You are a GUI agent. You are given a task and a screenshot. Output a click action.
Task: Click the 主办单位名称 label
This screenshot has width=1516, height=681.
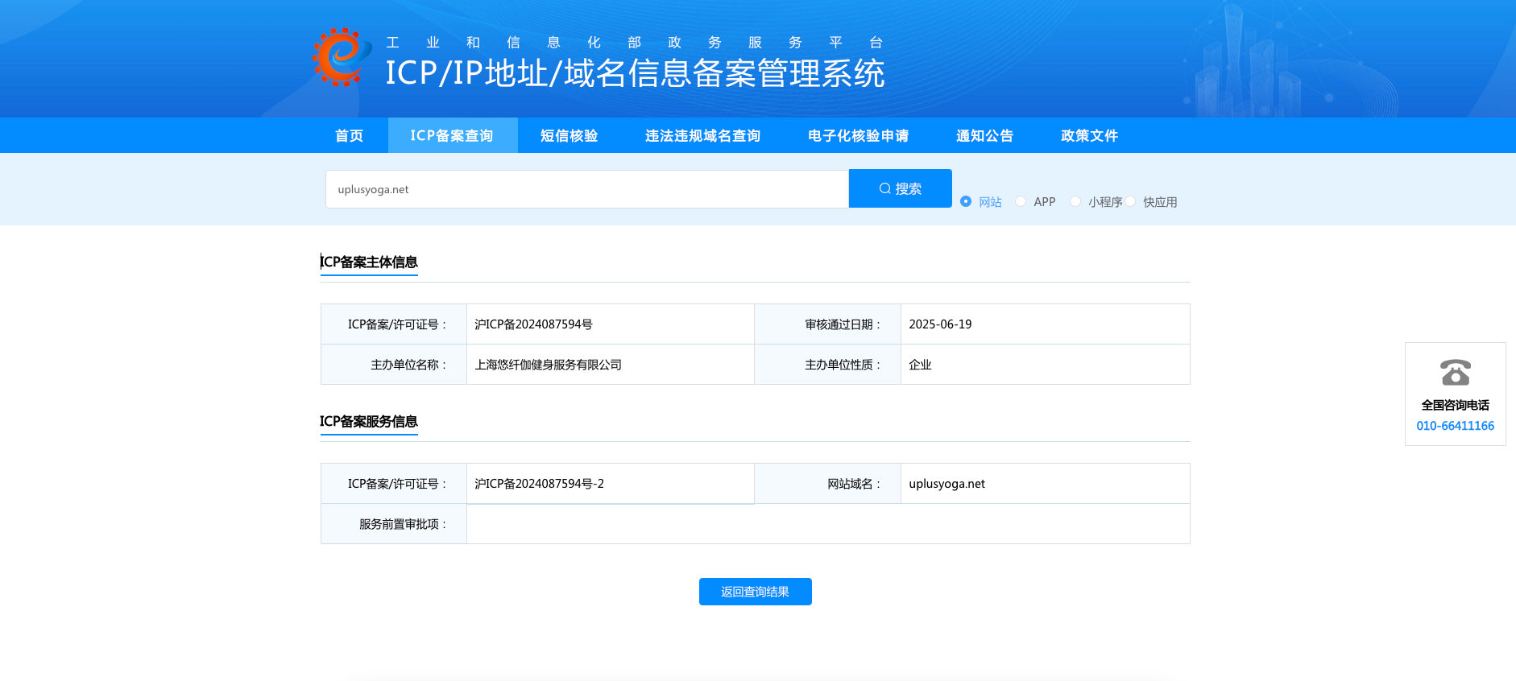click(408, 365)
